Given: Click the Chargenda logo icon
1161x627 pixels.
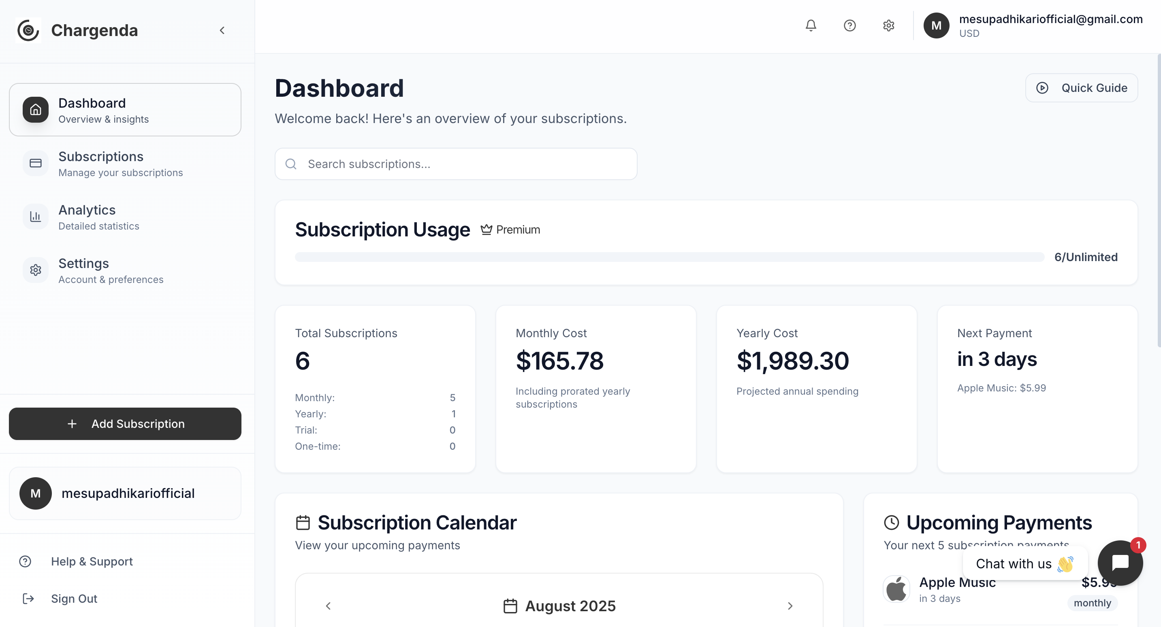Looking at the screenshot, I should coord(28,30).
